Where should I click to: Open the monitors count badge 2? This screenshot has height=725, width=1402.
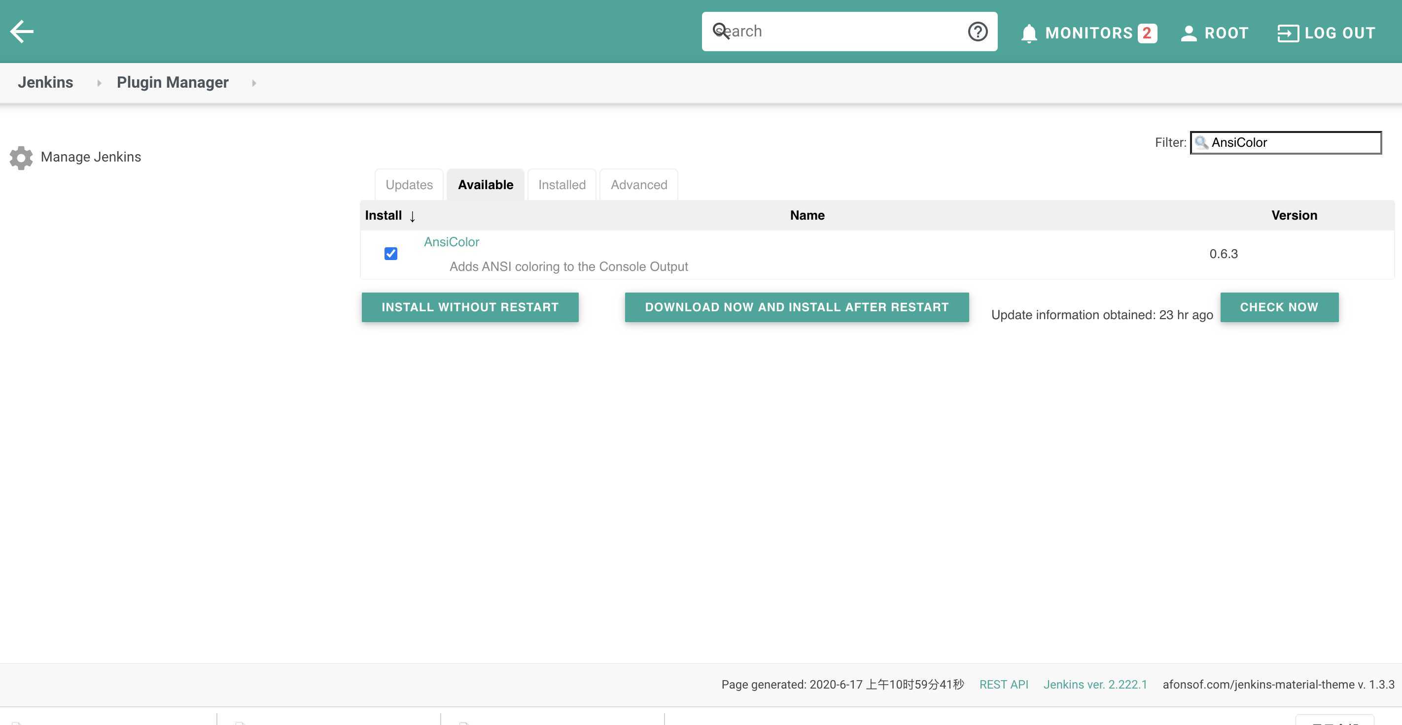coord(1147,33)
